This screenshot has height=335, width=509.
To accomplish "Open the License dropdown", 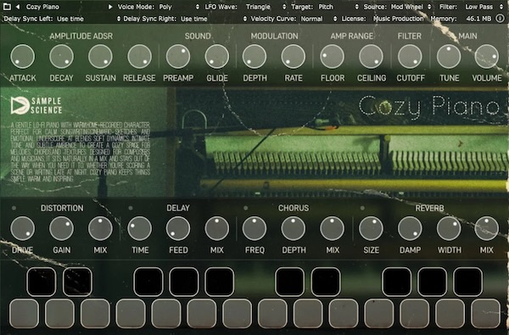I will [x=399, y=19].
